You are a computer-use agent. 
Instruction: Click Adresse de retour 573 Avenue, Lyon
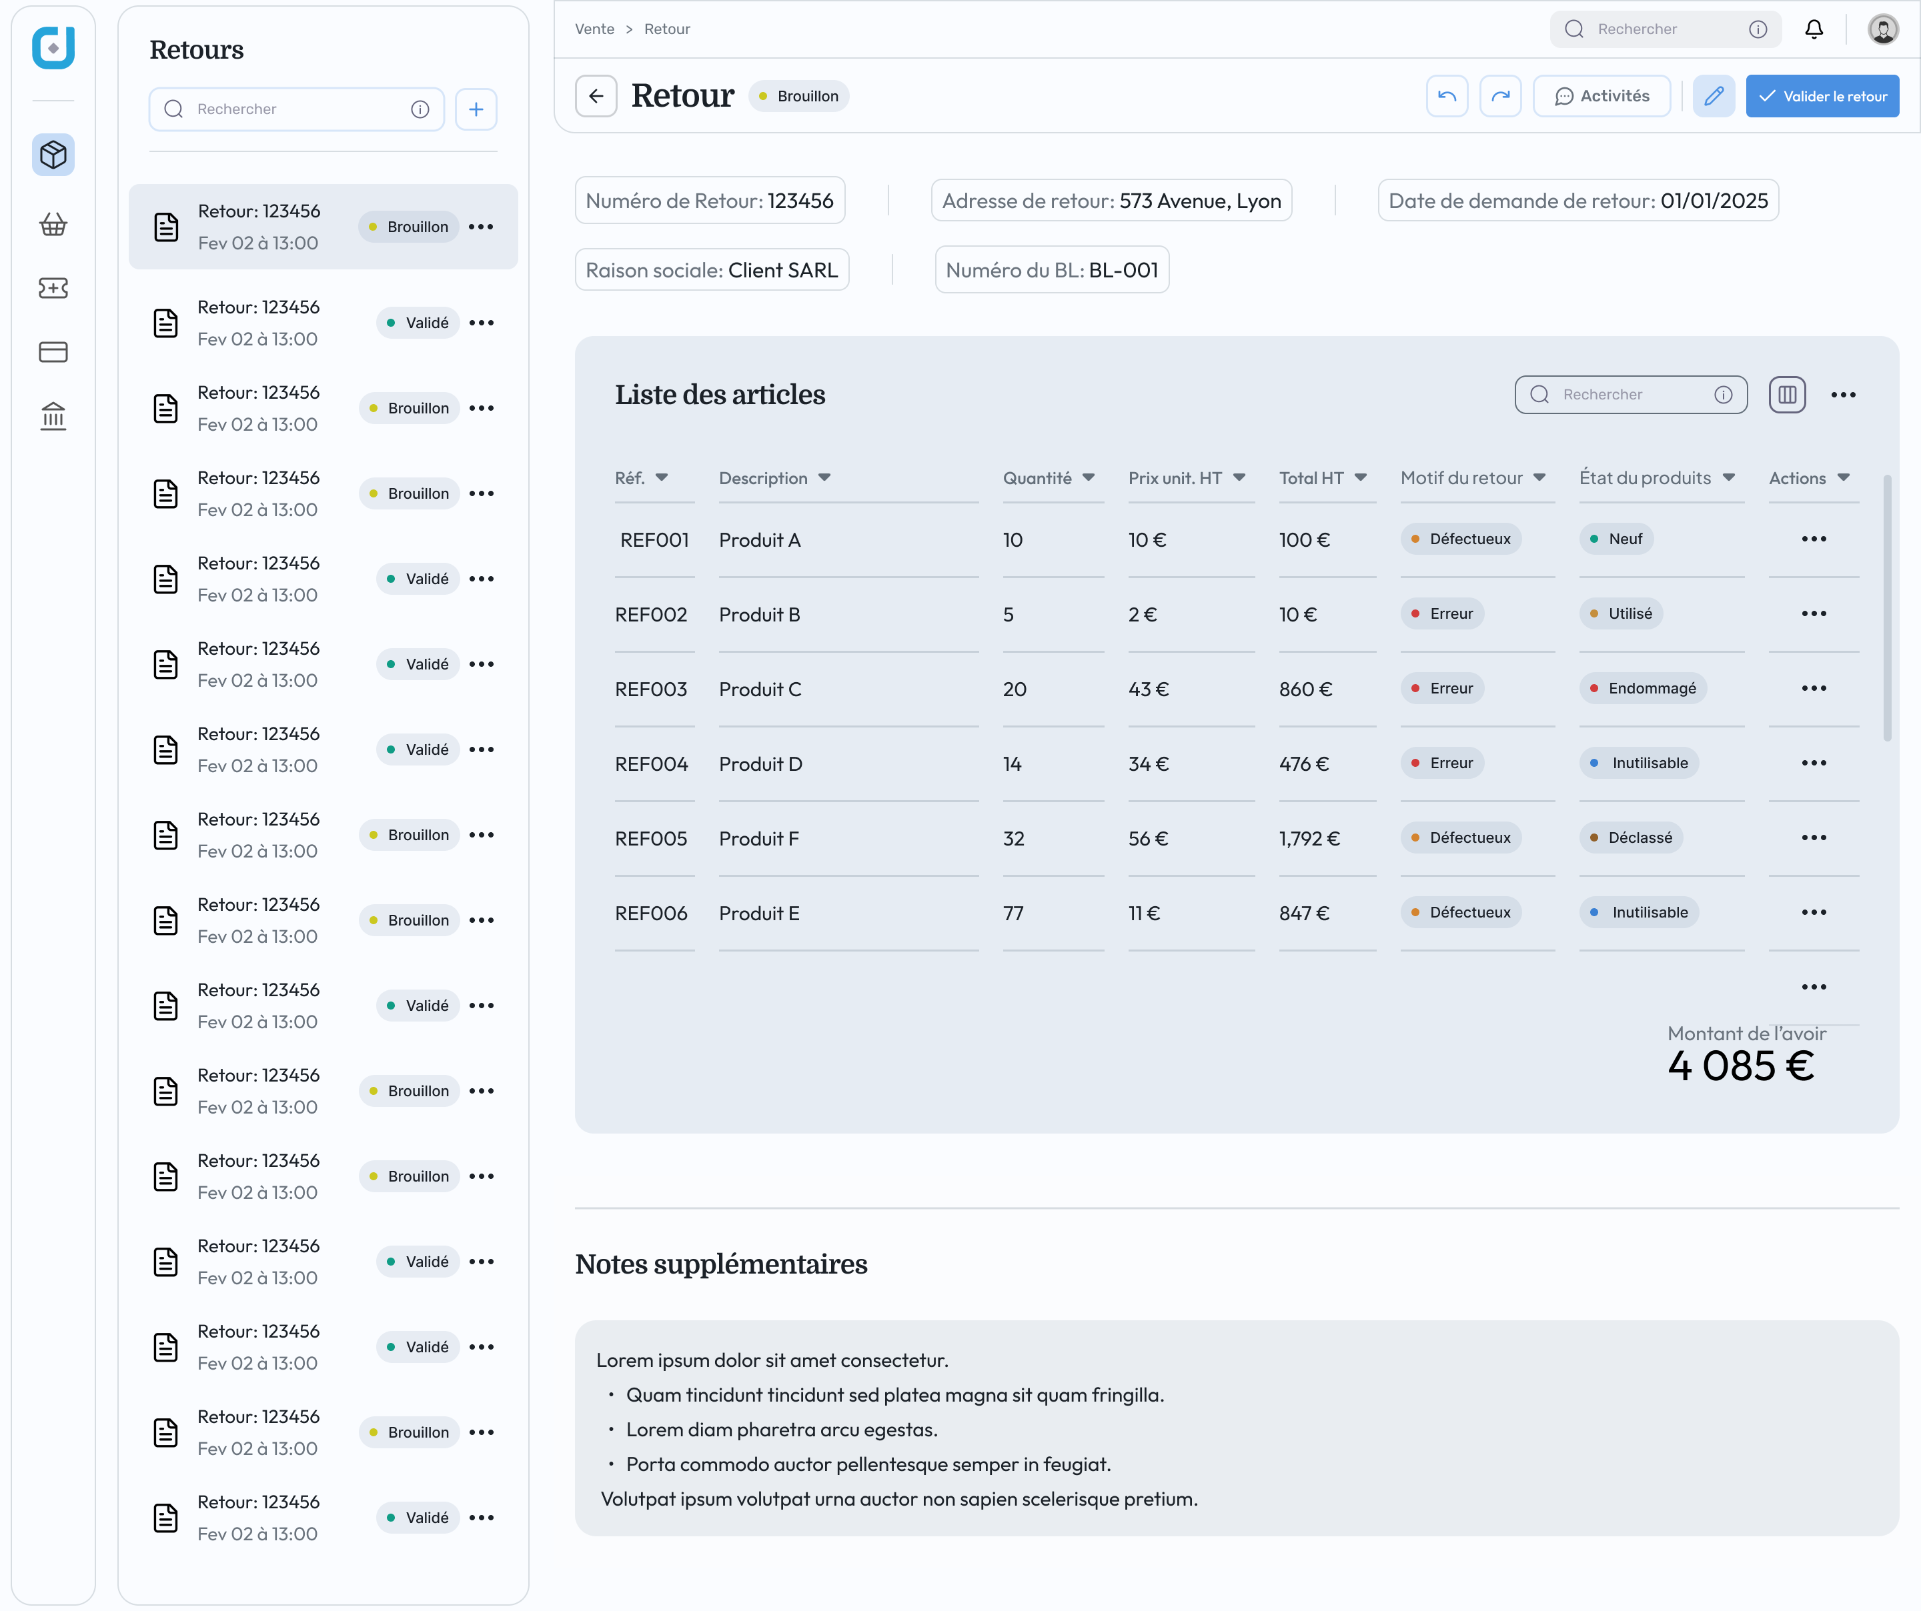click(1111, 200)
